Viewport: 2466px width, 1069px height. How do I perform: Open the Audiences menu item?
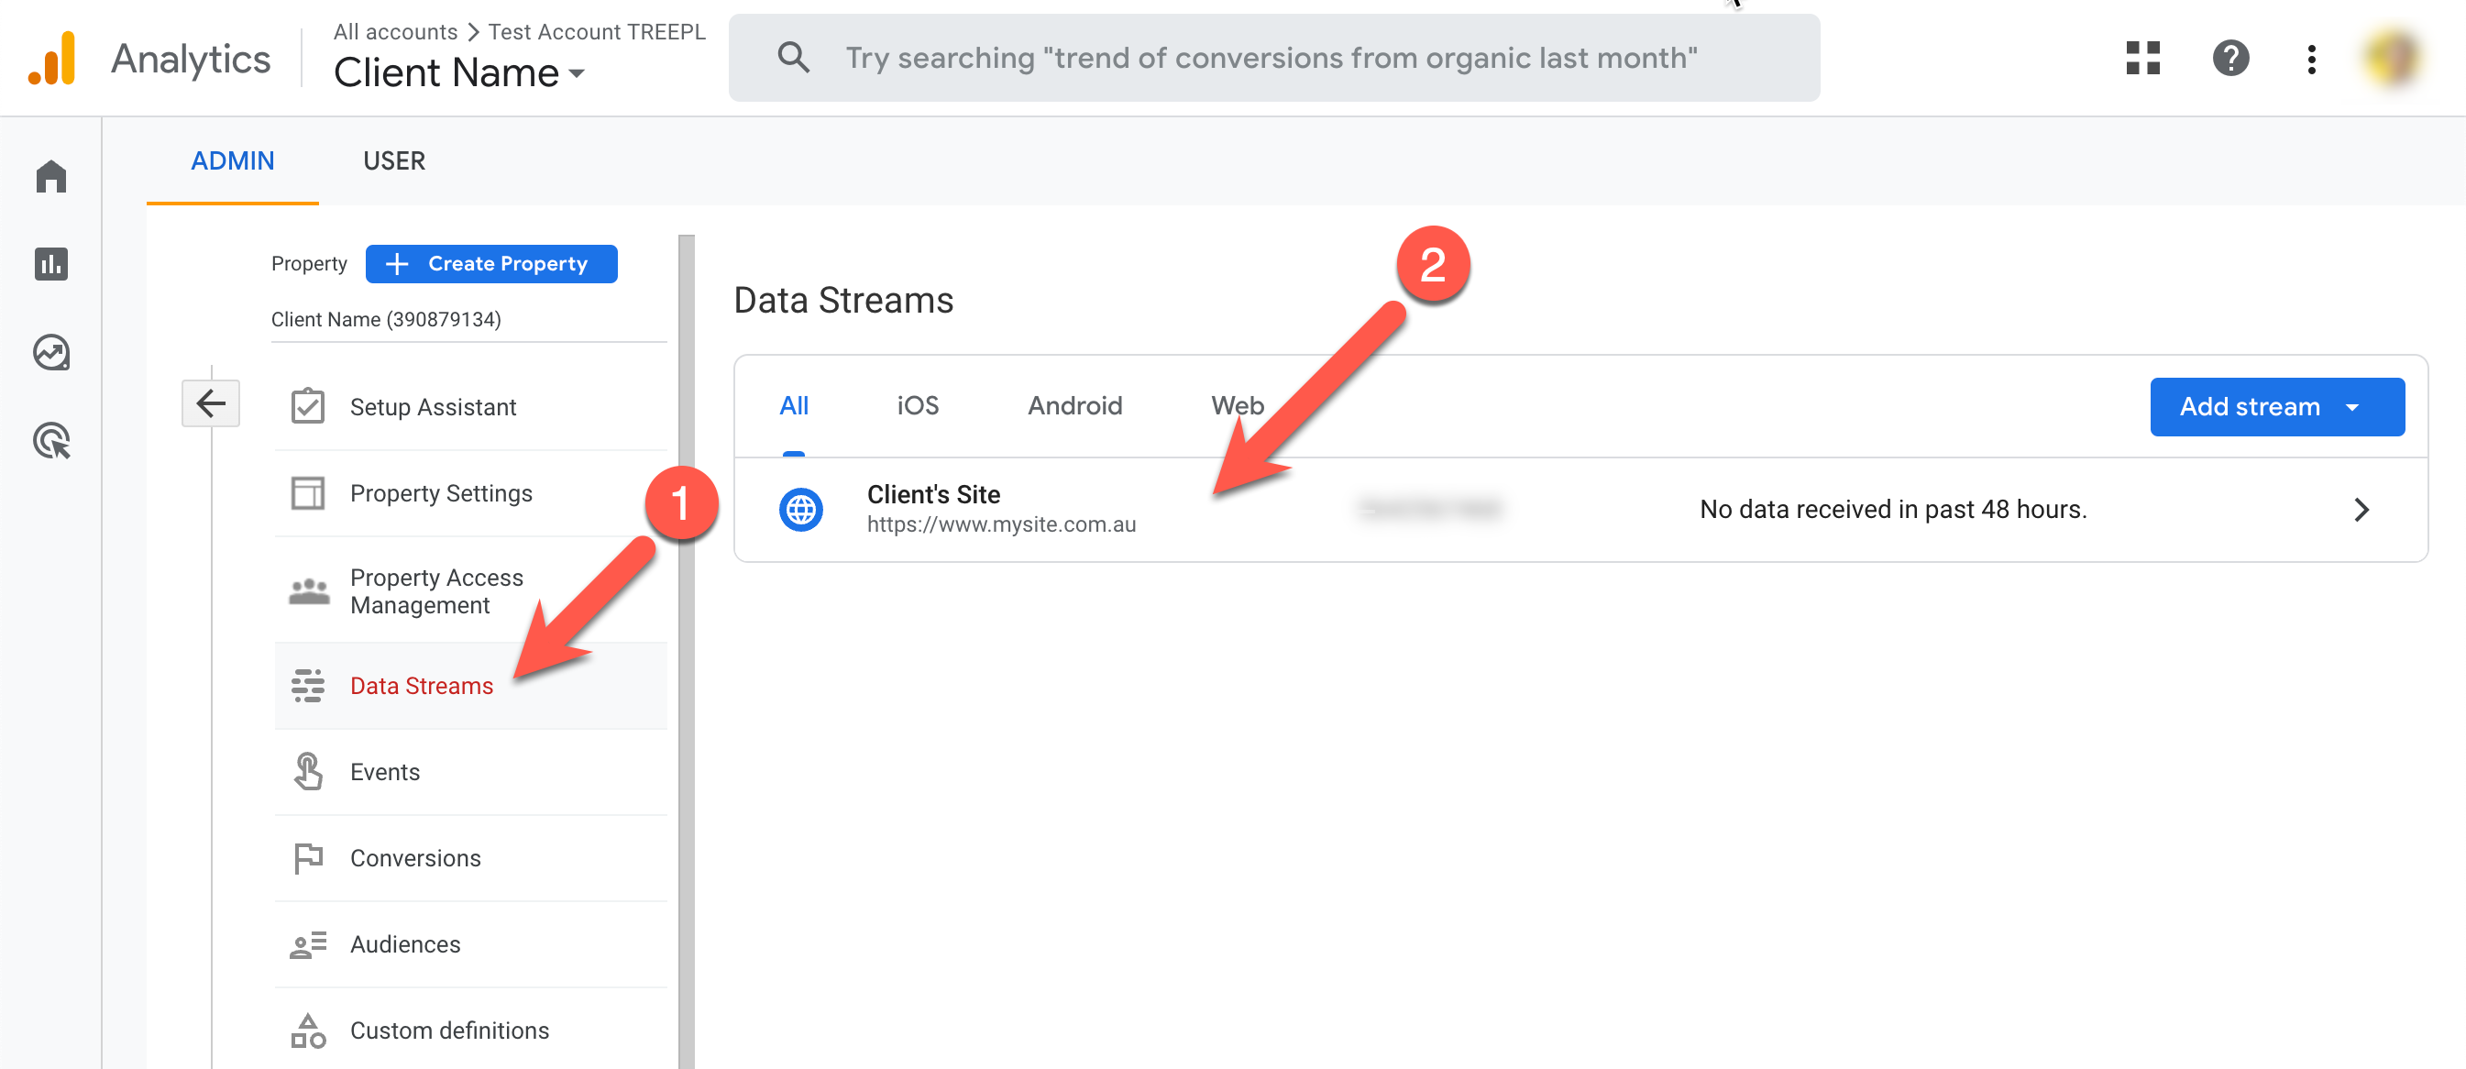point(470,944)
